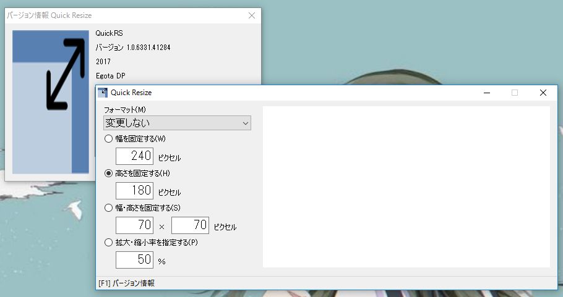Image resolution: width=563 pixels, height=297 pixels.
Task: Close the バージョン情報 Quick Resize window
Action: [x=251, y=16]
